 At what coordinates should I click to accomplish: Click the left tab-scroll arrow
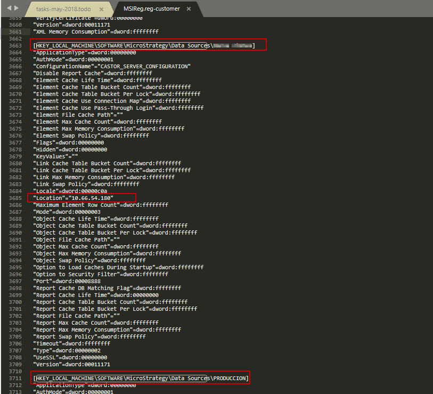pyautogui.click(x=9, y=8)
